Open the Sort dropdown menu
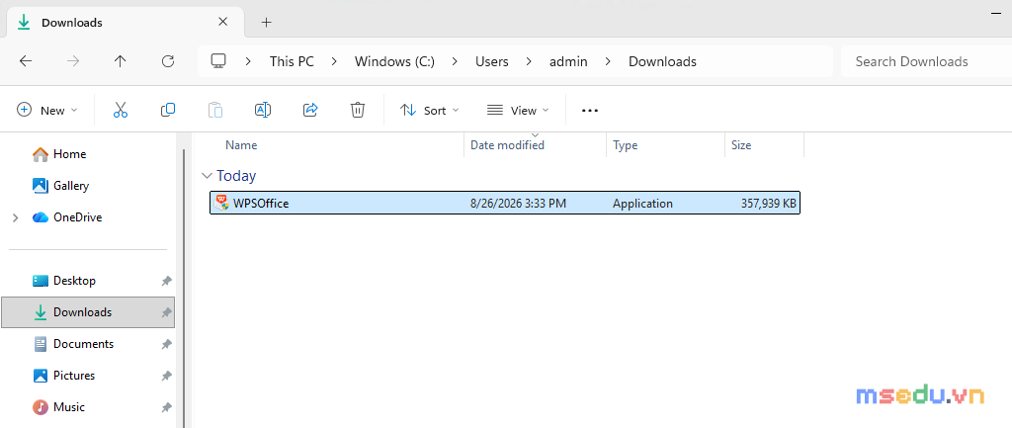This screenshot has height=428, width=1012. [429, 110]
